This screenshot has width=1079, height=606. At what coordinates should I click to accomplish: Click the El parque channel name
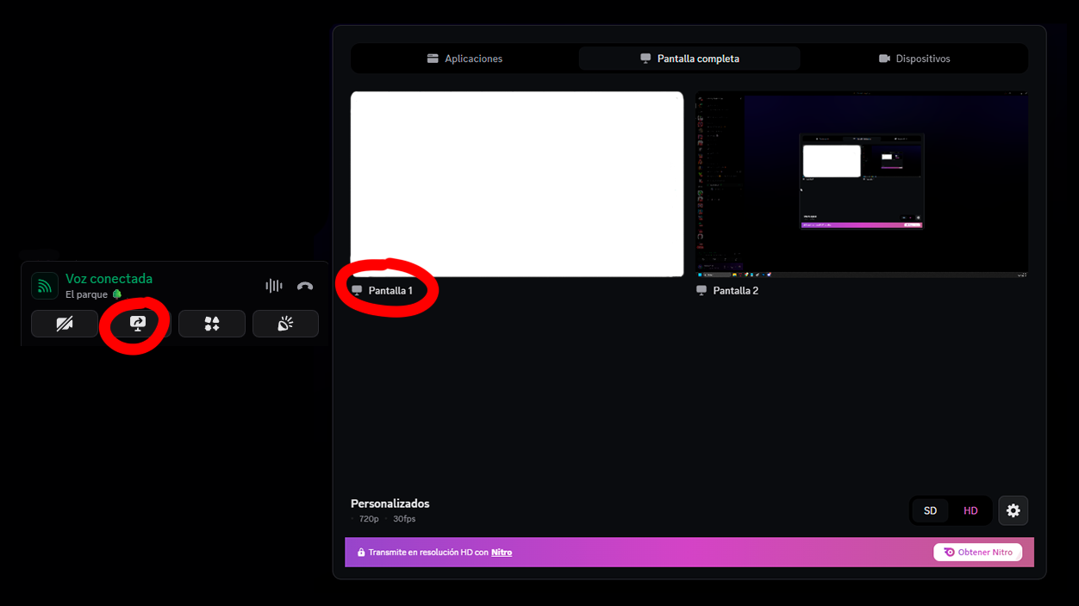pos(88,294)
